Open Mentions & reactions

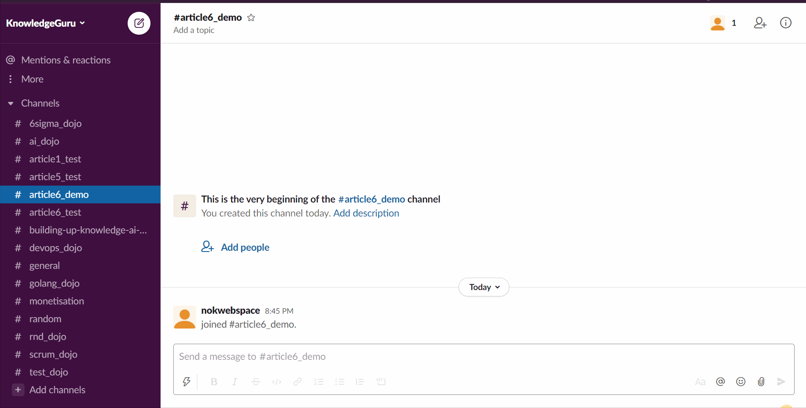66,60
